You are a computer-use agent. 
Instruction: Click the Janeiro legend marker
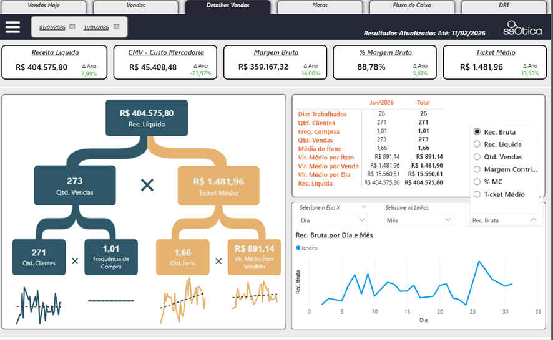(x=298, y=248)
